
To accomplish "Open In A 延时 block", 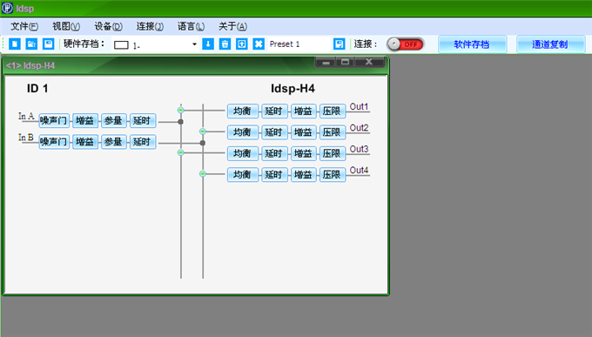I will (142, 121).
